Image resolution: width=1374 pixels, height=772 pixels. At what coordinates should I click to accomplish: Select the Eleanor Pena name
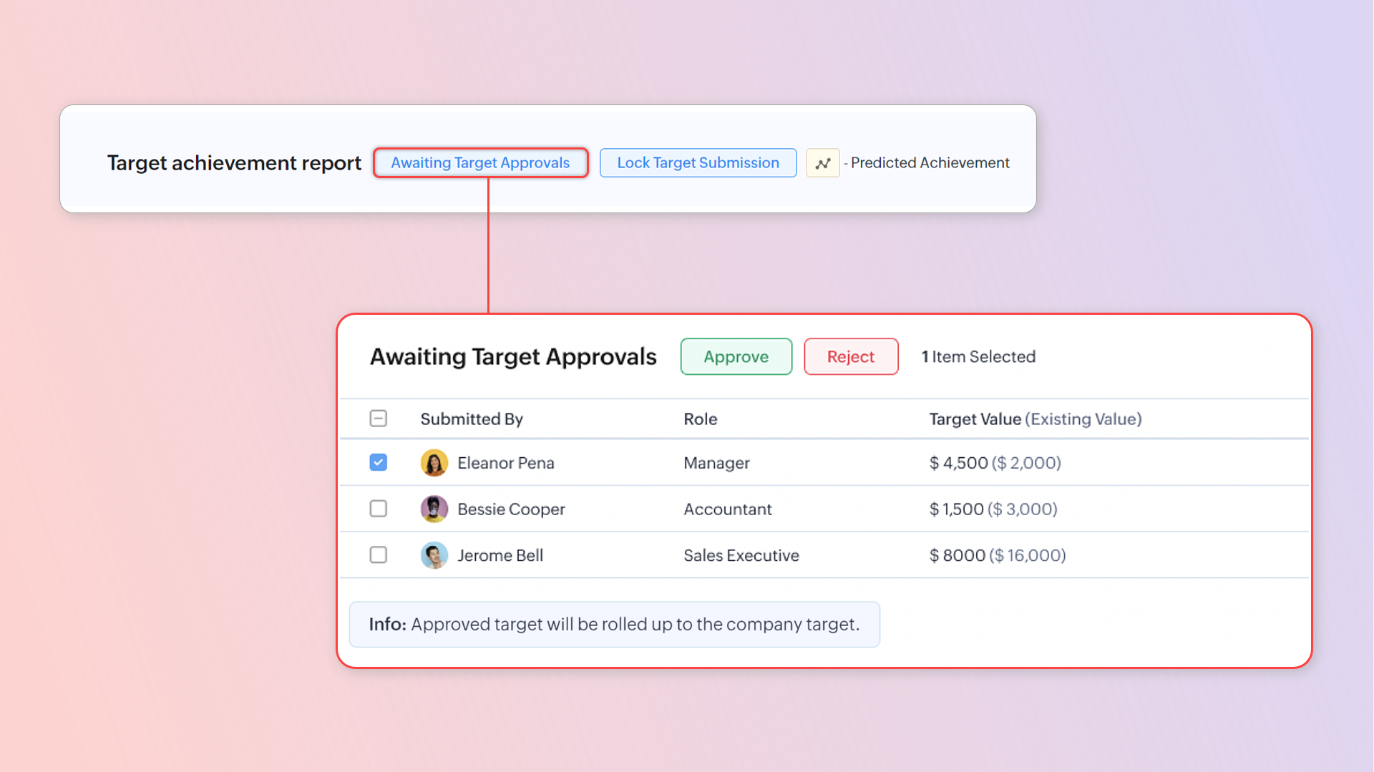505,463
